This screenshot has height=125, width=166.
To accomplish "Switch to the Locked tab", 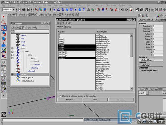I will coord(68,27).
